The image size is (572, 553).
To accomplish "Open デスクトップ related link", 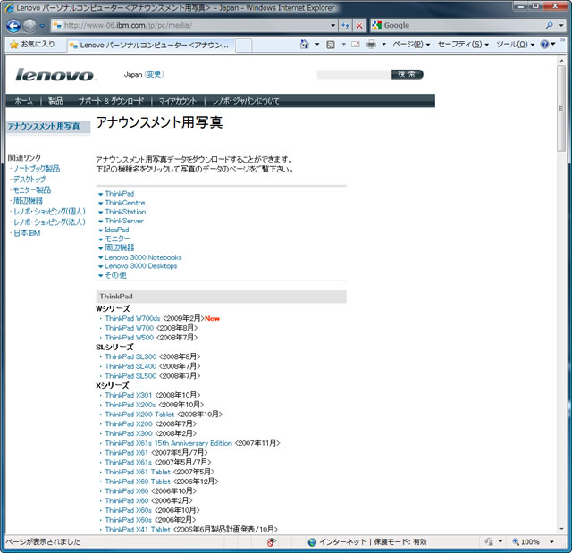I will tap(29, 180).
